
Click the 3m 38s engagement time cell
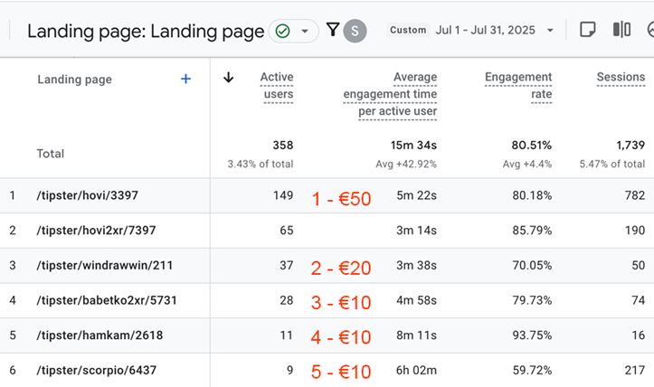coord(416,265)
